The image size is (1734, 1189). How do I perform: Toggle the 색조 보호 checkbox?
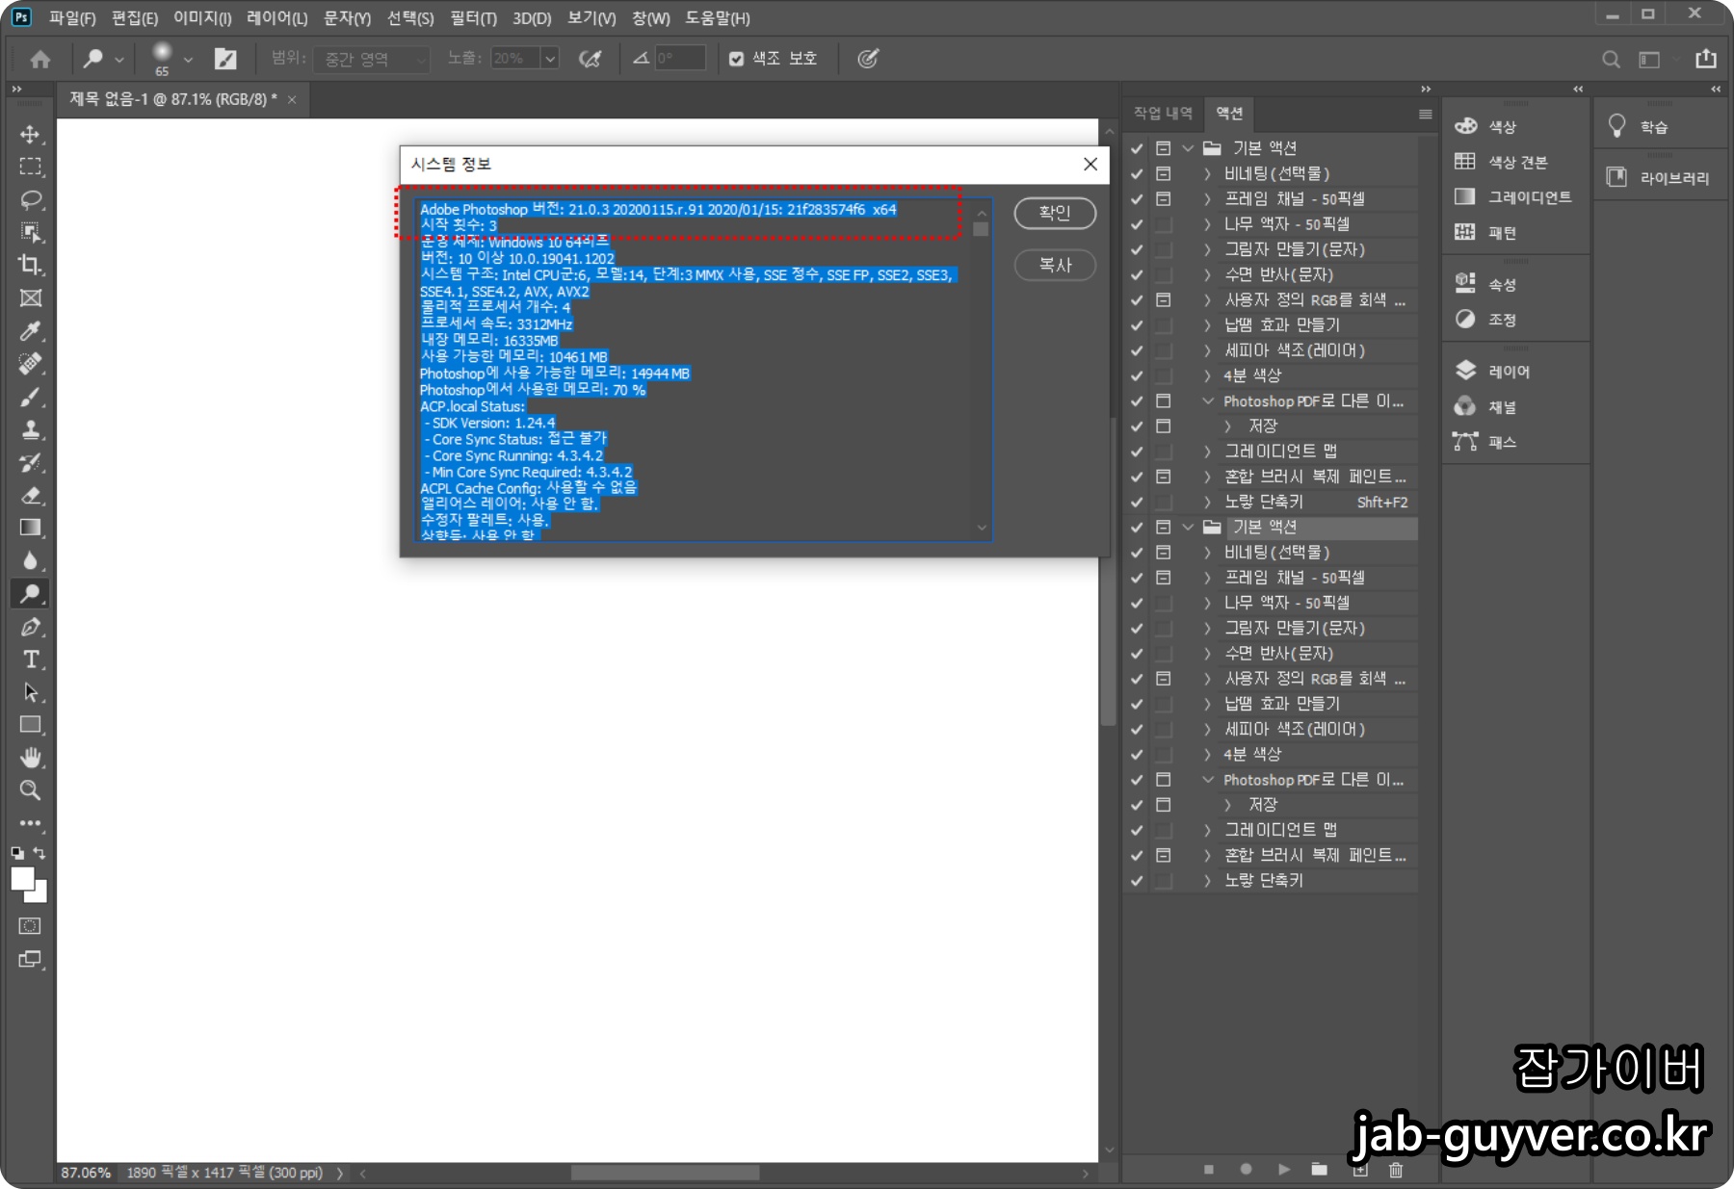[x=737, y=59]
